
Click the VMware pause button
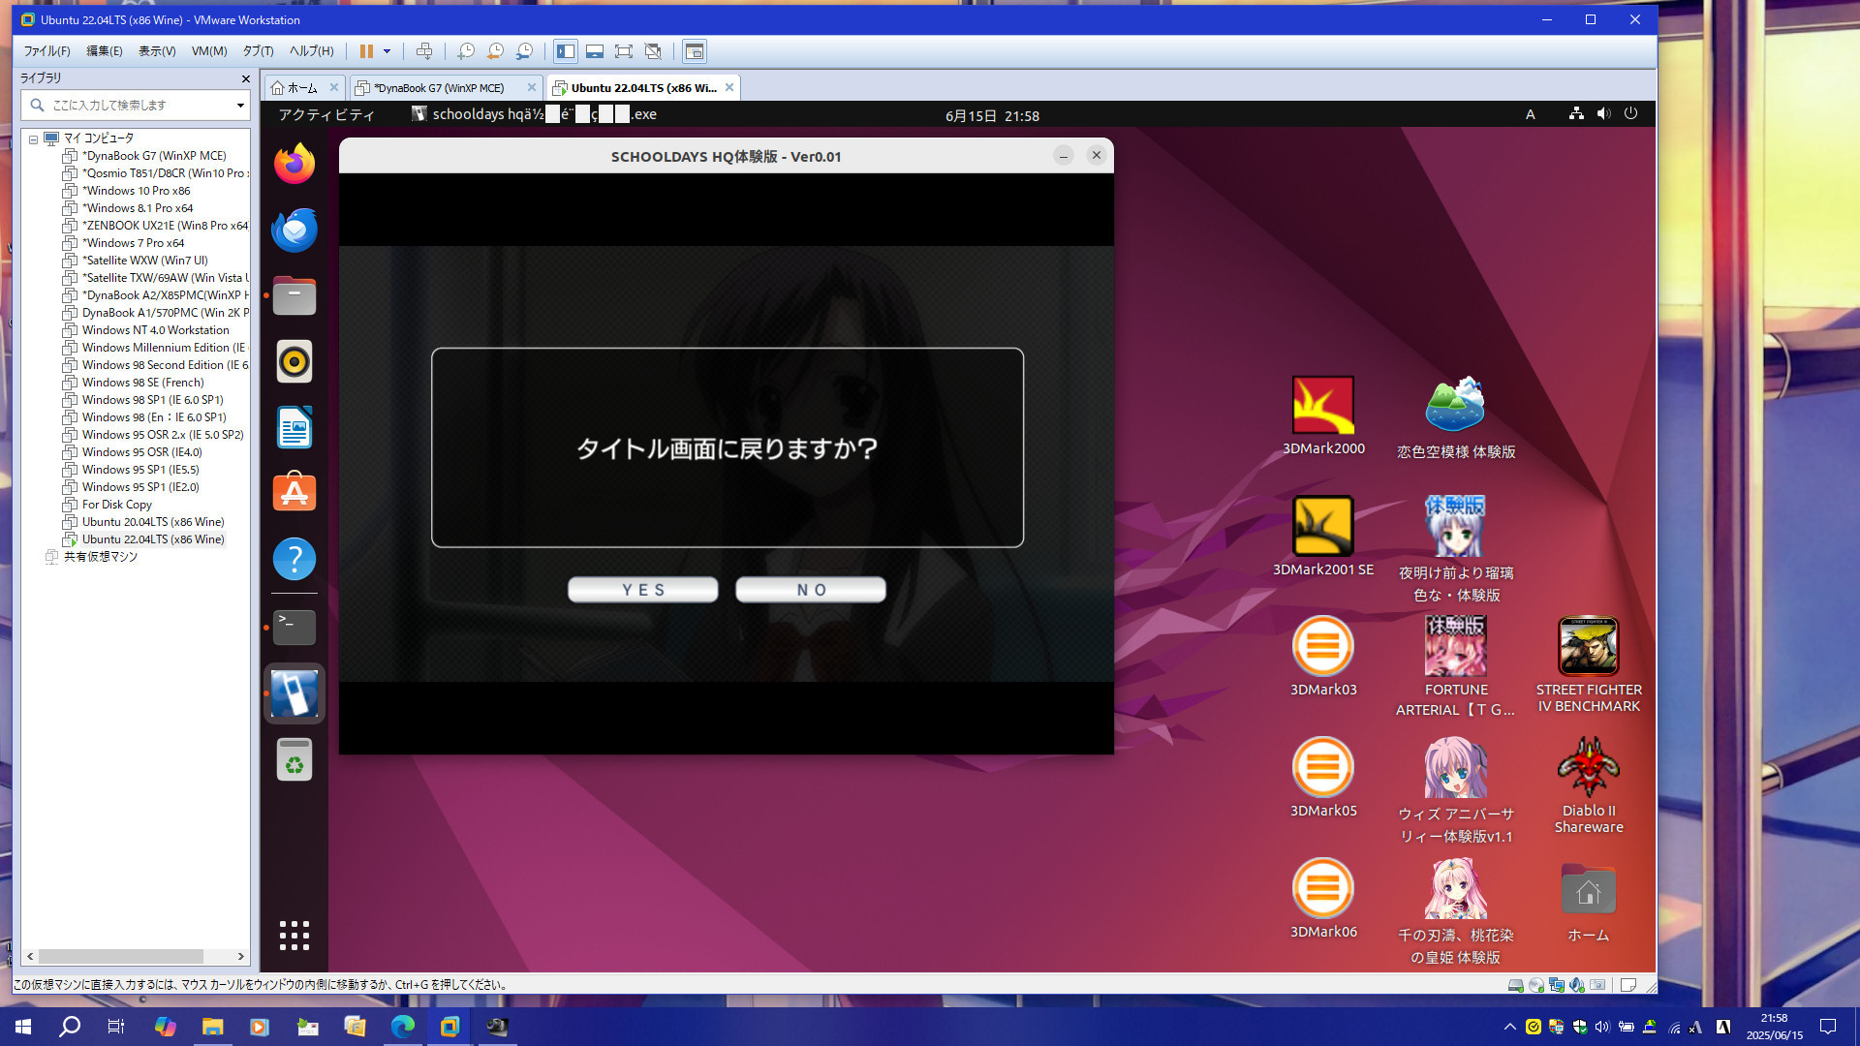point(366,51)
